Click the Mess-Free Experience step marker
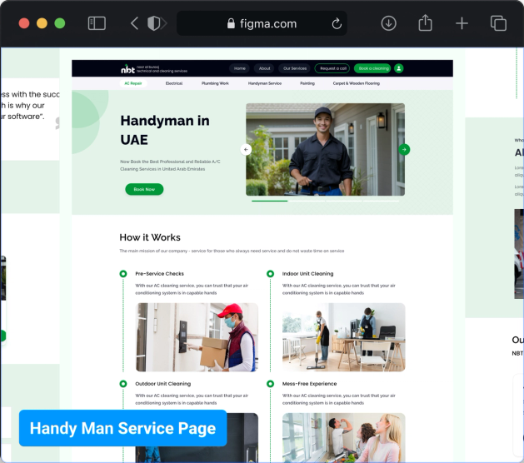 point(270,384)
